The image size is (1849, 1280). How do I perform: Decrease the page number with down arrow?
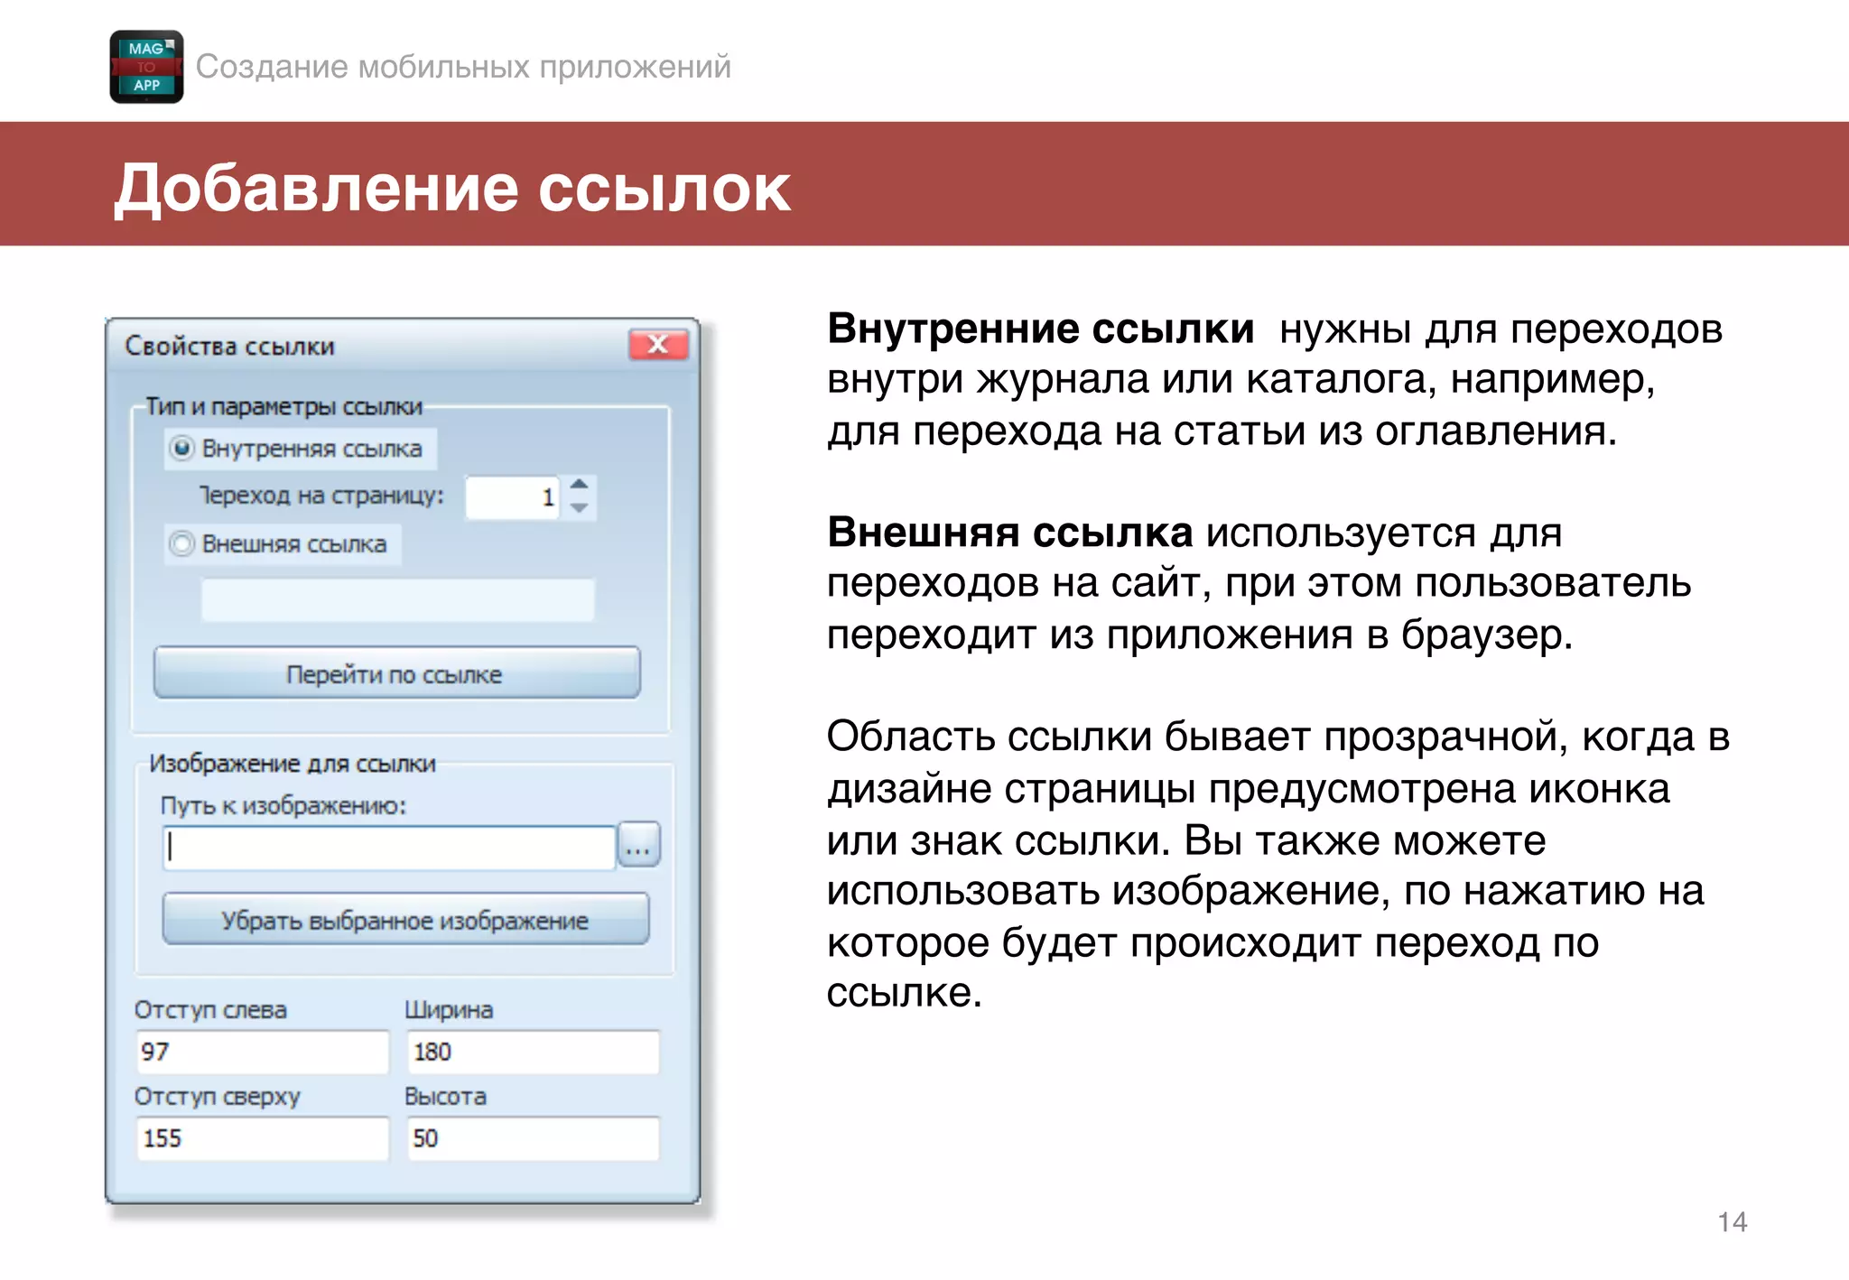click(580, 508)
